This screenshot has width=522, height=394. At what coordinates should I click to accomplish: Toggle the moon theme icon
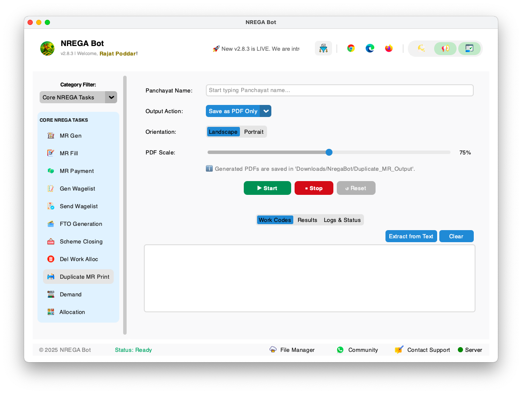click(421, 48)
